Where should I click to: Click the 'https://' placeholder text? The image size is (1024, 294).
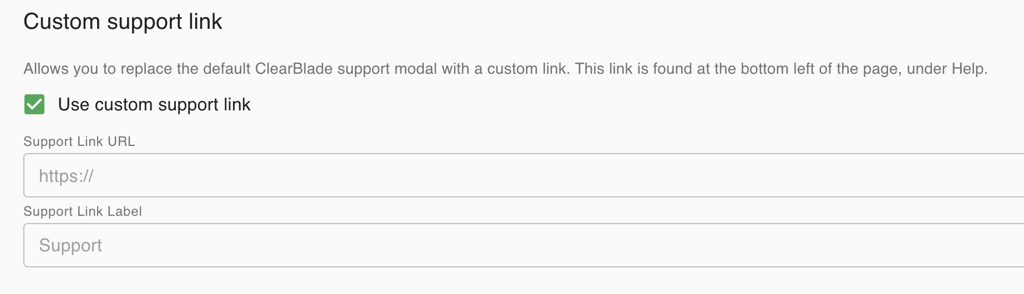point(66,176)
